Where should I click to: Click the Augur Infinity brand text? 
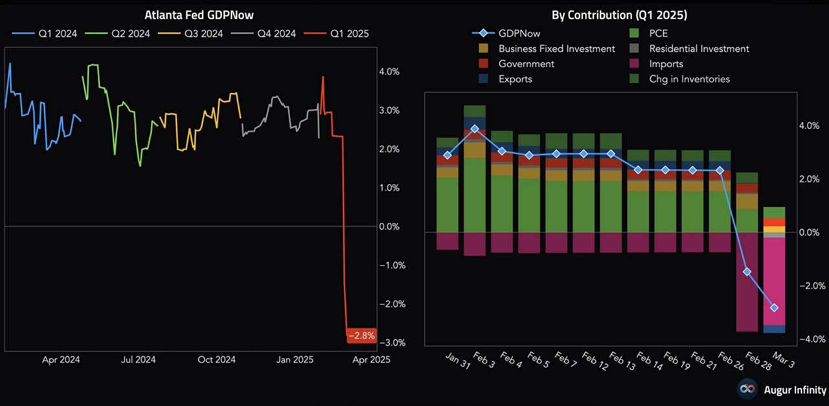tap(794, 390)
